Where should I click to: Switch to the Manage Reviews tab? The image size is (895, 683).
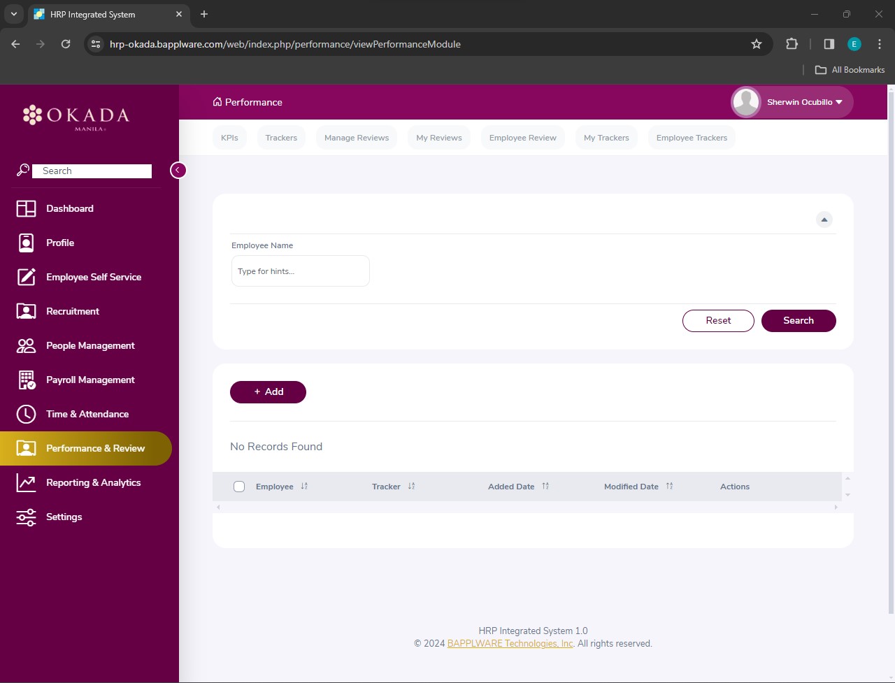(357, 138)
